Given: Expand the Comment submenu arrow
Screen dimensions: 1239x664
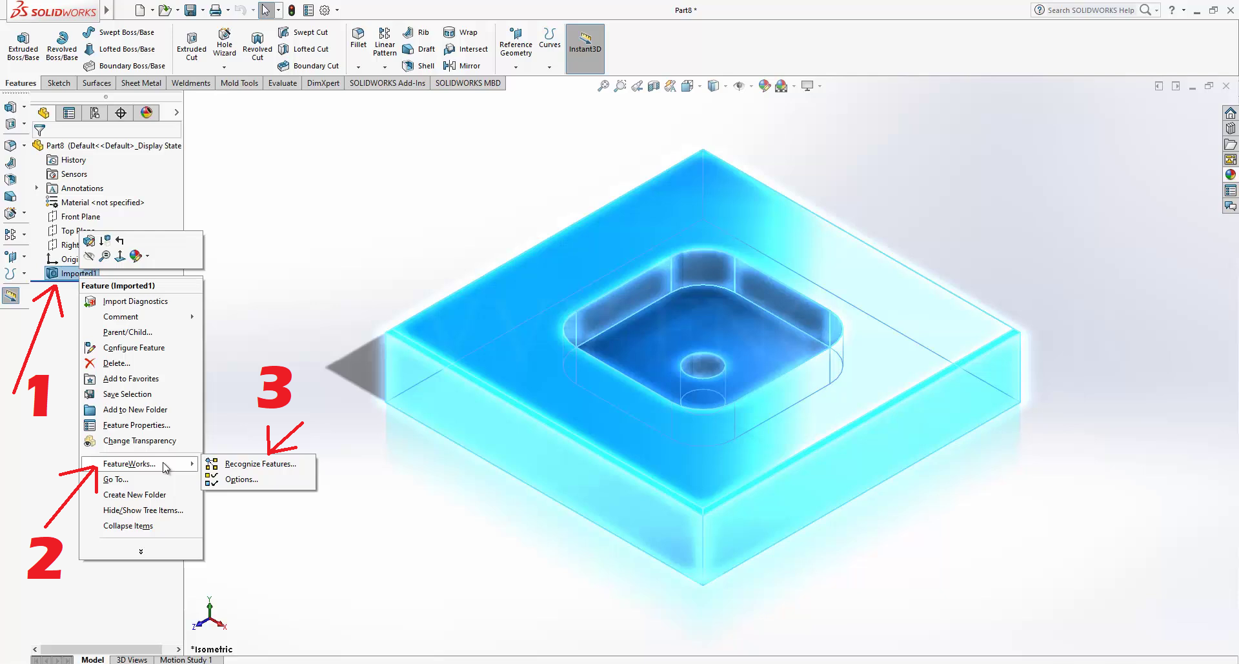Looking at the screenshot, I should [x=192, y=317].
